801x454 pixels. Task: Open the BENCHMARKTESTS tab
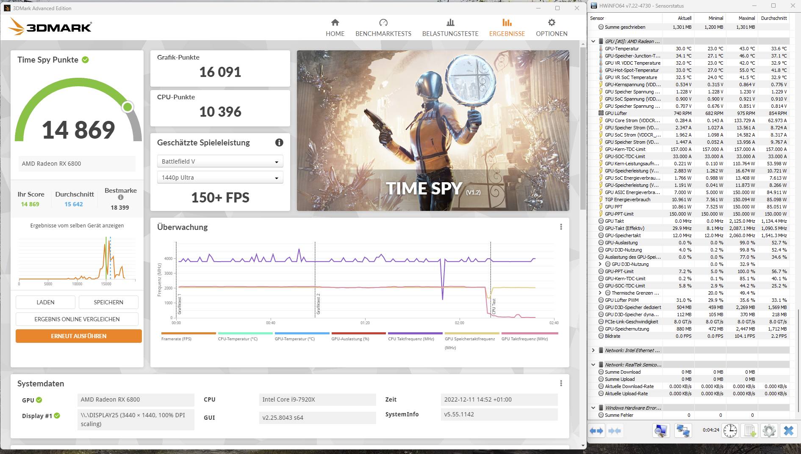click(383, 28)
